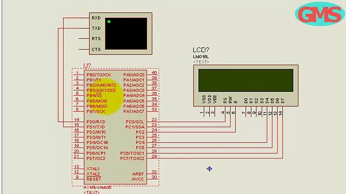Screen dimensions: 346x194
Task: Select the PC2 pin label
Action: [140, 132]
